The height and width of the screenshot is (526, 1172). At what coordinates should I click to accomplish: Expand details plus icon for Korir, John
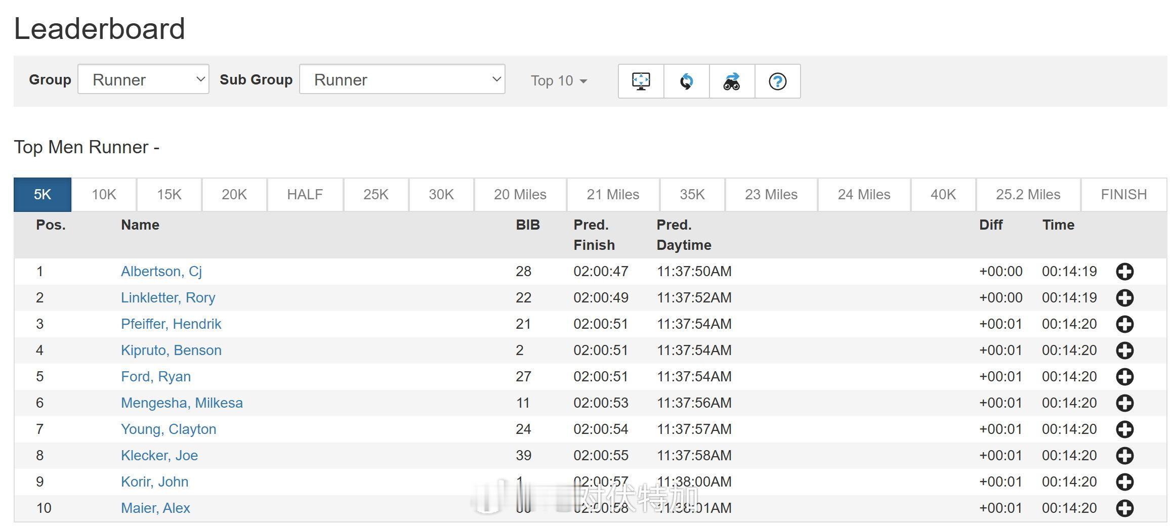pos(1124,482)
